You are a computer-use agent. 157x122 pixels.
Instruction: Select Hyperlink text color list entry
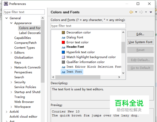click(81, 52)
